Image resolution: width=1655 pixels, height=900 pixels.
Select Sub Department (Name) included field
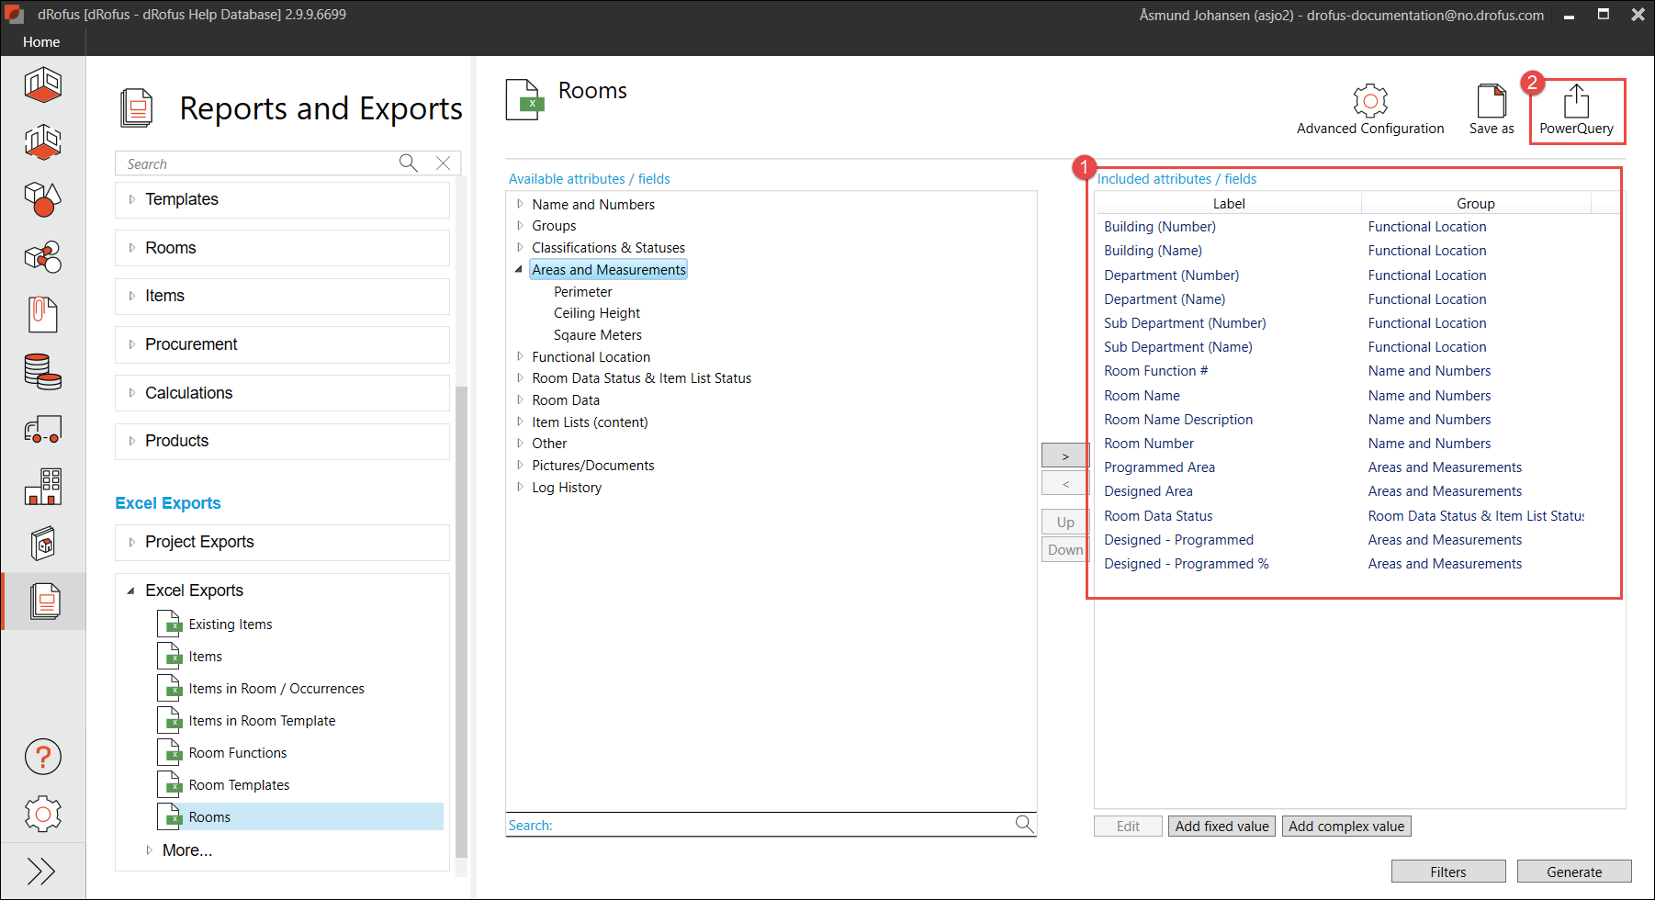pos(1178,347)
